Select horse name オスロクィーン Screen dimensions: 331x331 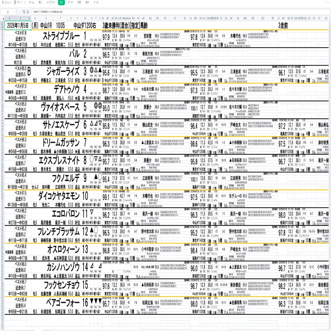(x=64, y=249)
